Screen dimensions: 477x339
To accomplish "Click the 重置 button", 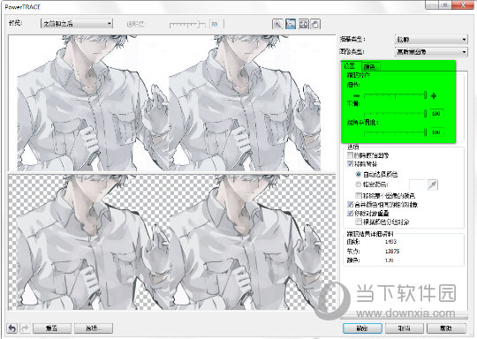I will coord(52,328).
